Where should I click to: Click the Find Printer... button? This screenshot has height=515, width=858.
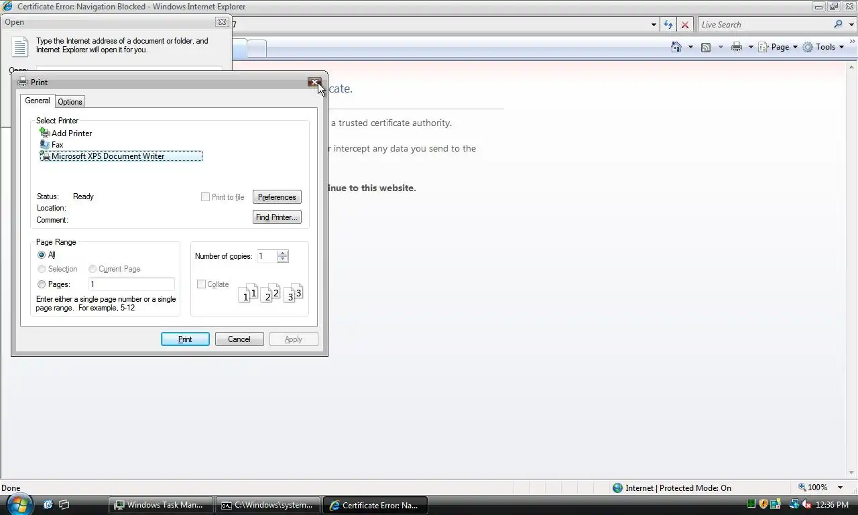tap(277, 217)
